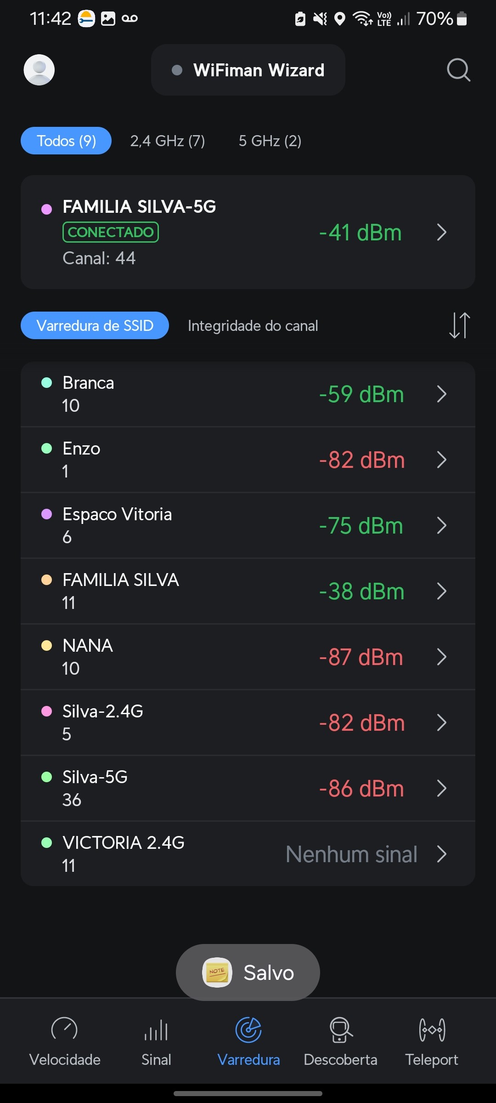
Task: Switch to Varredura de SSID tab
Action: click(95, 325)
